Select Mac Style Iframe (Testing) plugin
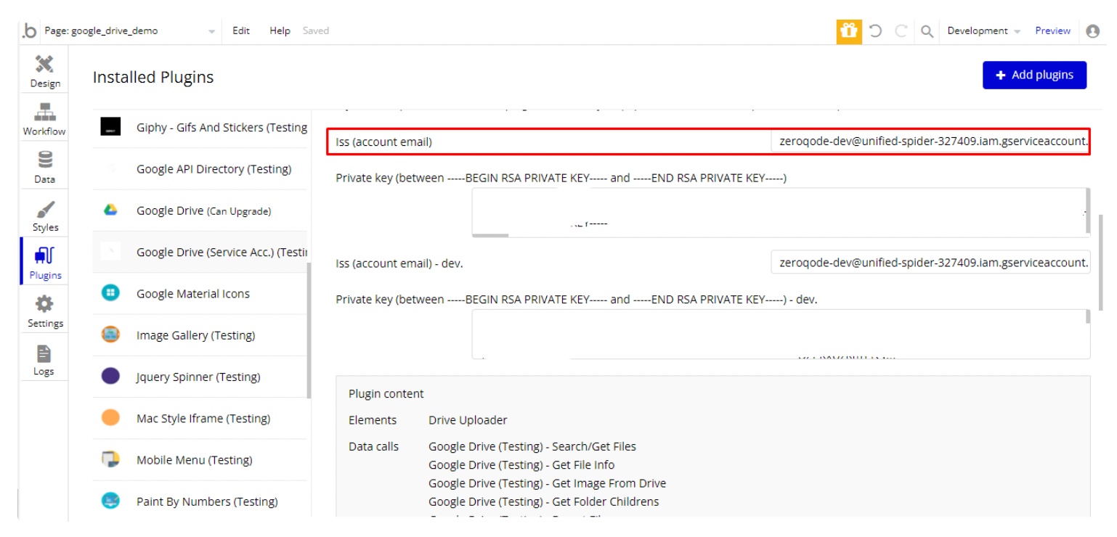Screen dimensions: 1117x537 (200, 418)
